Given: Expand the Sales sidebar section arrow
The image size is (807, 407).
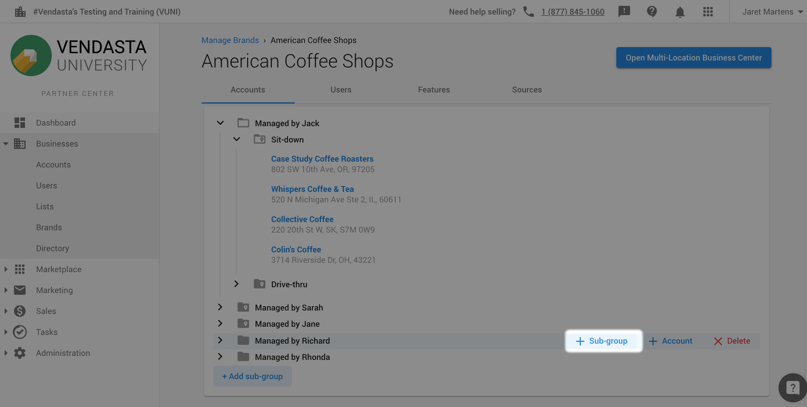Looking at the screenshot, I should [x=6, y=311].
